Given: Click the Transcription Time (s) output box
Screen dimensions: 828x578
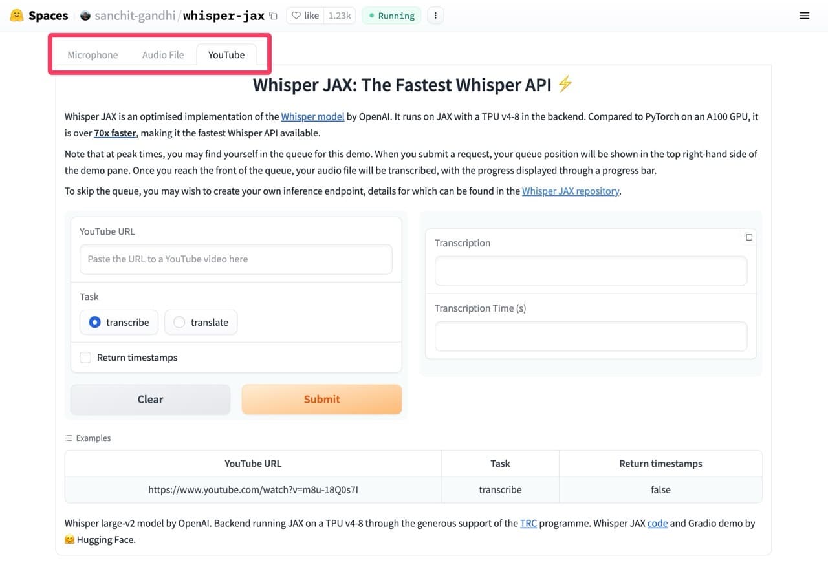Looking at the screenshot, I should [591, 336].
